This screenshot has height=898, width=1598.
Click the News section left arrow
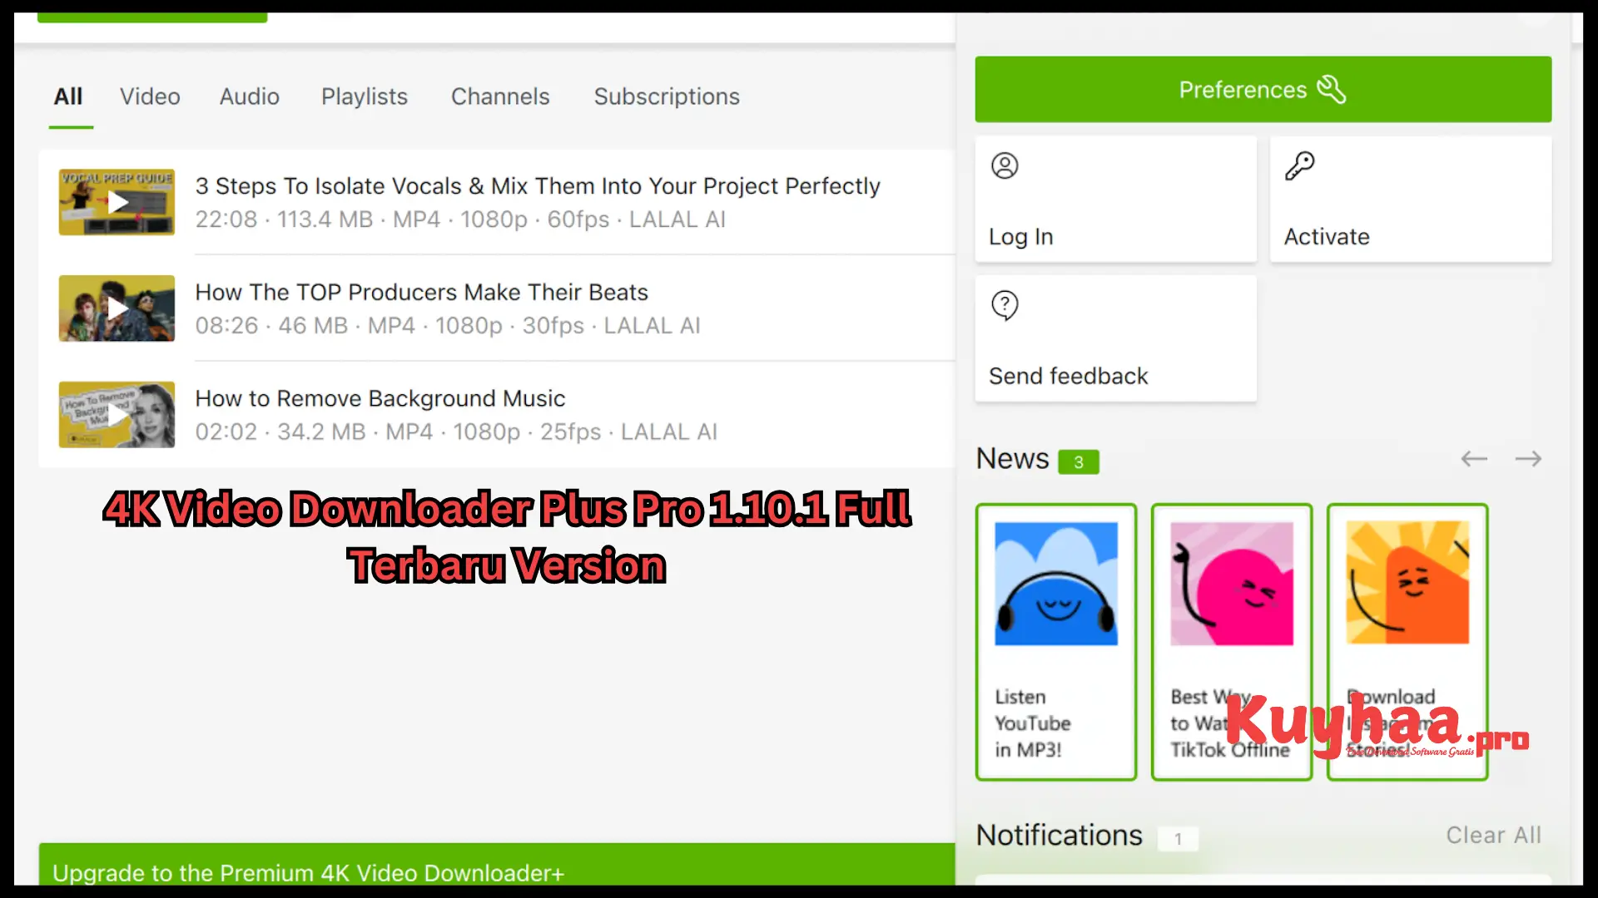[1474, 458]
